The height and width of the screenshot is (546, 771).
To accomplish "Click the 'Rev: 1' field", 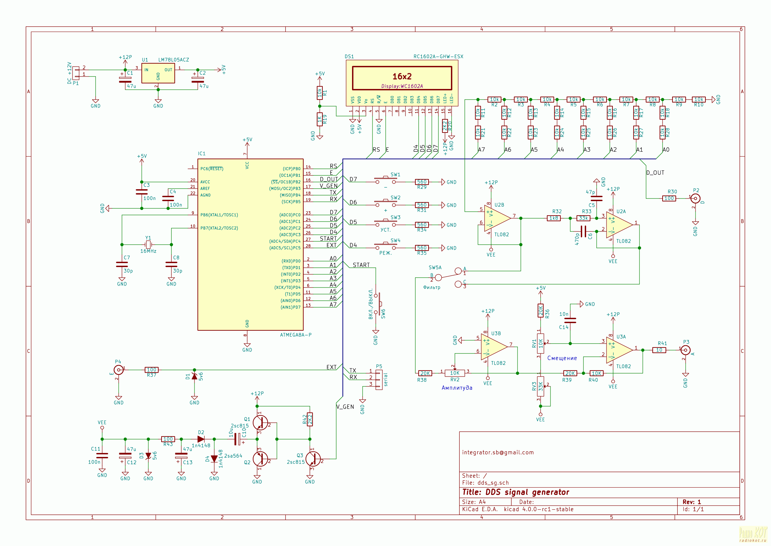I will (692, 502).
